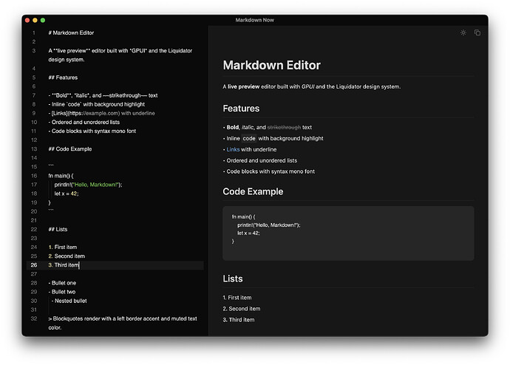Click 'A live preview editor' paragraph in preview
Viewport: 510px width, 365px height.
coord(312,86)
